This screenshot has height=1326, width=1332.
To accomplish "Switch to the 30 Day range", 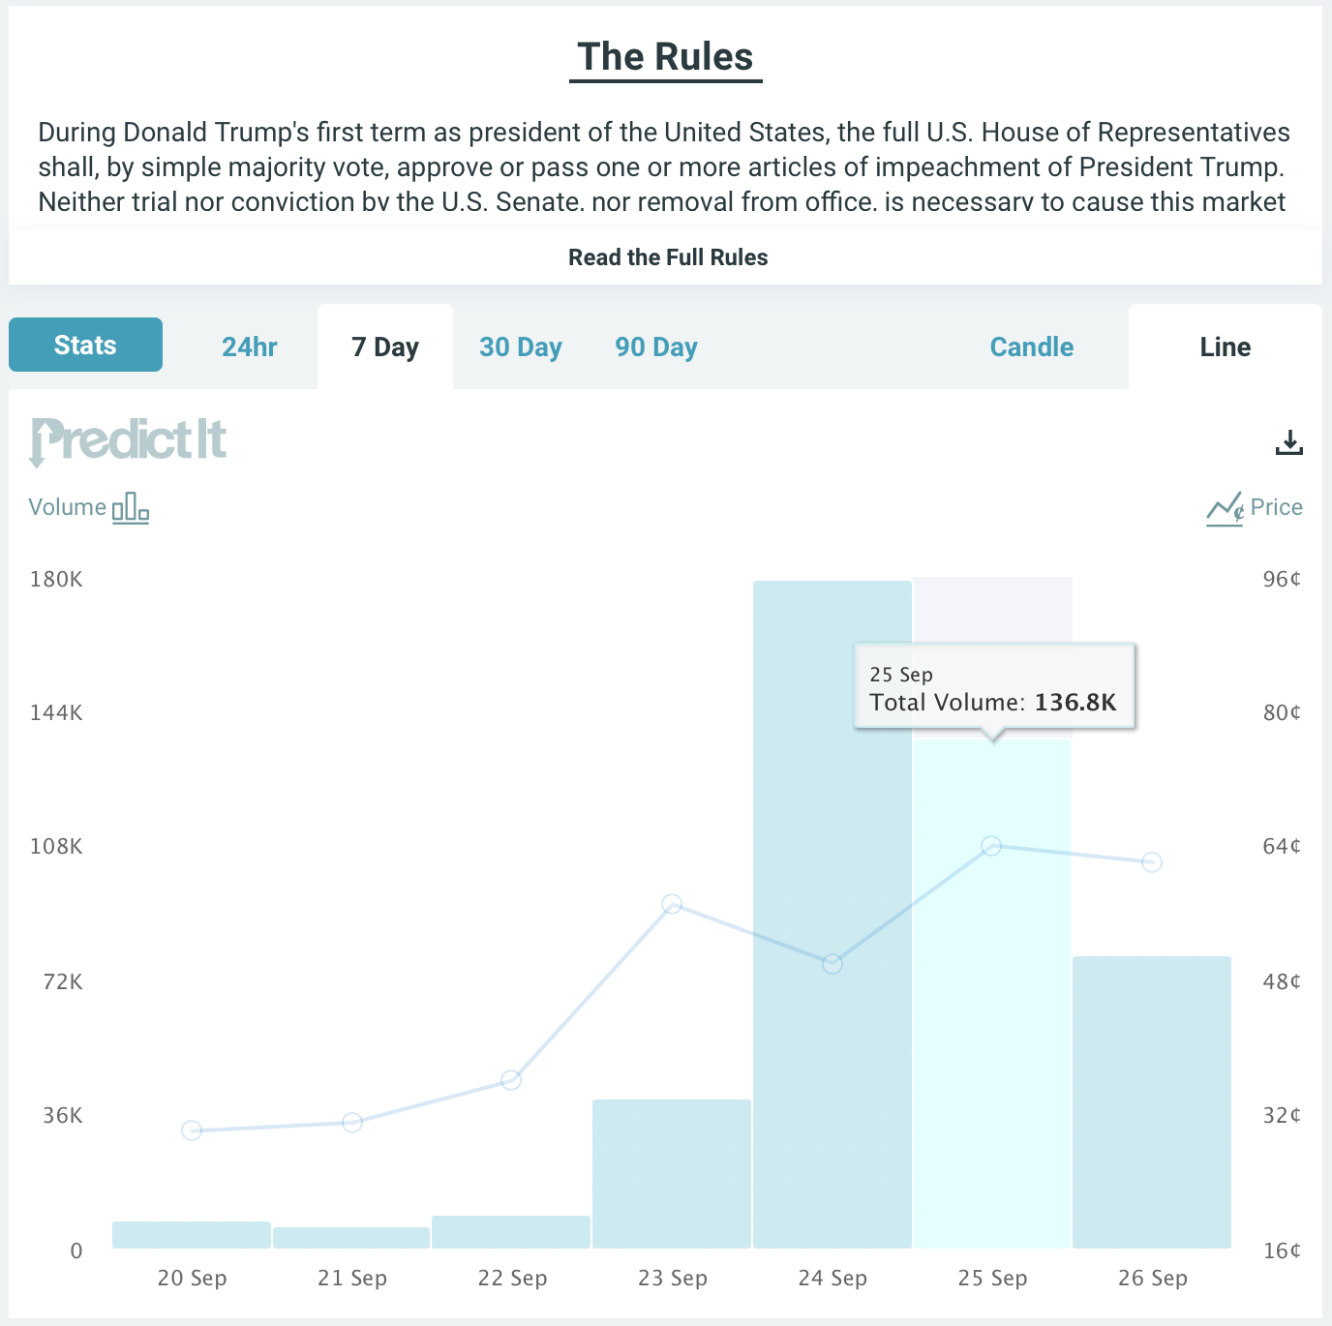I will 521,347.
